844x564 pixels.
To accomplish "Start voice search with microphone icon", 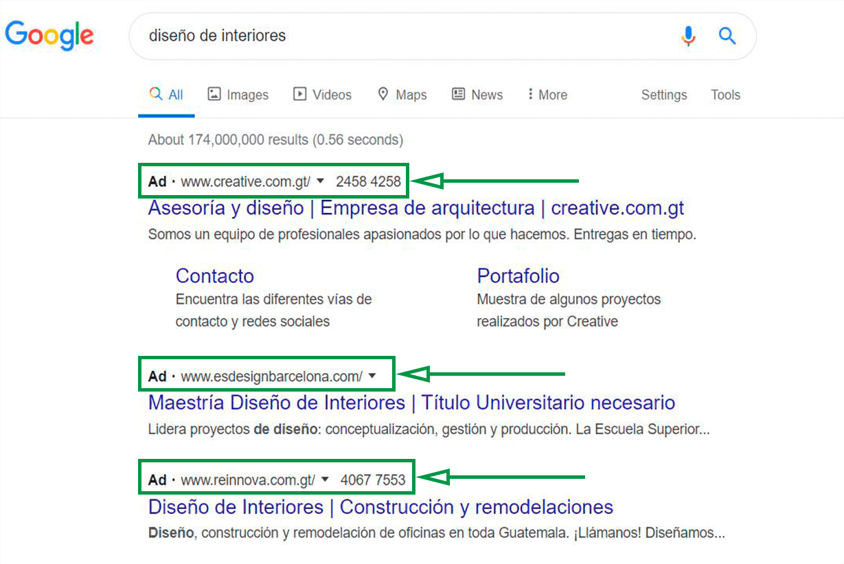I will point(688,36).
